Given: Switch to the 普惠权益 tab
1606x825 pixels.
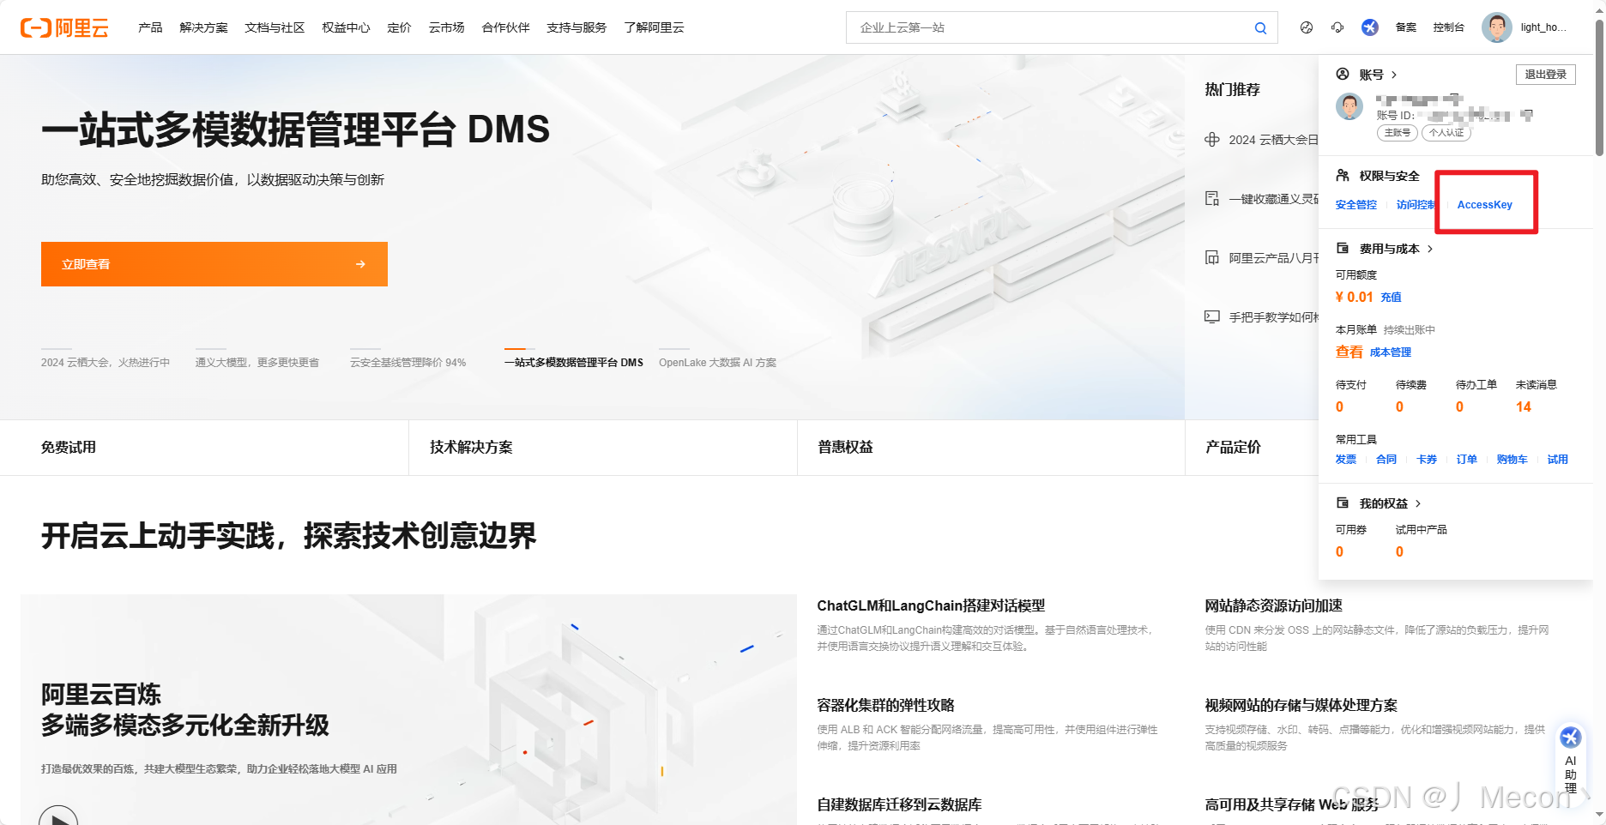Looking at the screenshot, I should [x=843, y=447].
